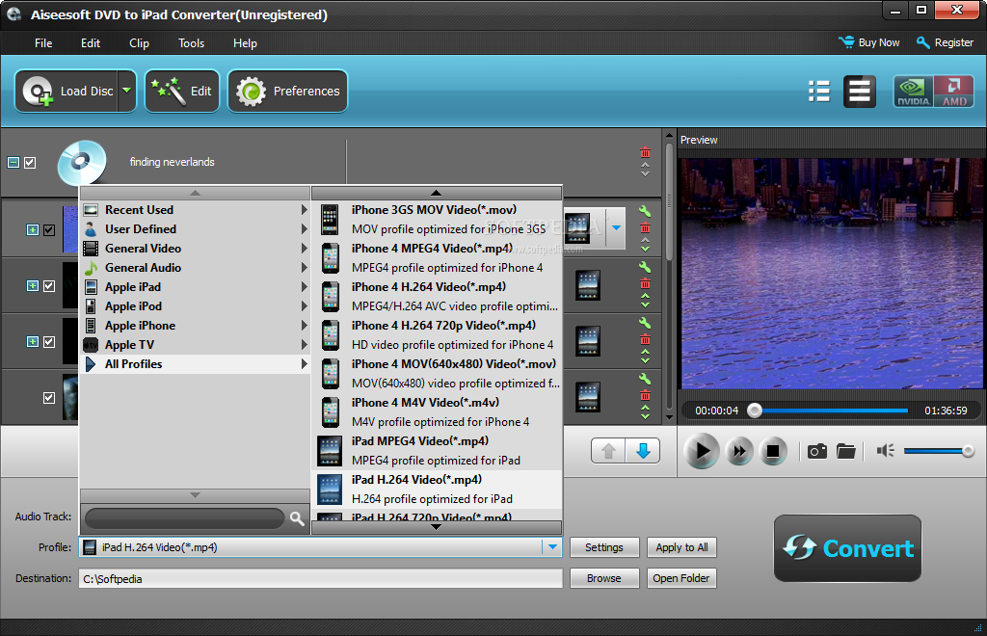Open General Audio profile category
987x636 pixels.
(195, 267)
